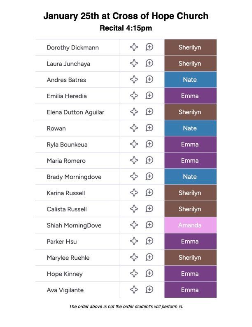Select the pink Amanda teacher label
252x327 pixels.
[x=190, y=225]
